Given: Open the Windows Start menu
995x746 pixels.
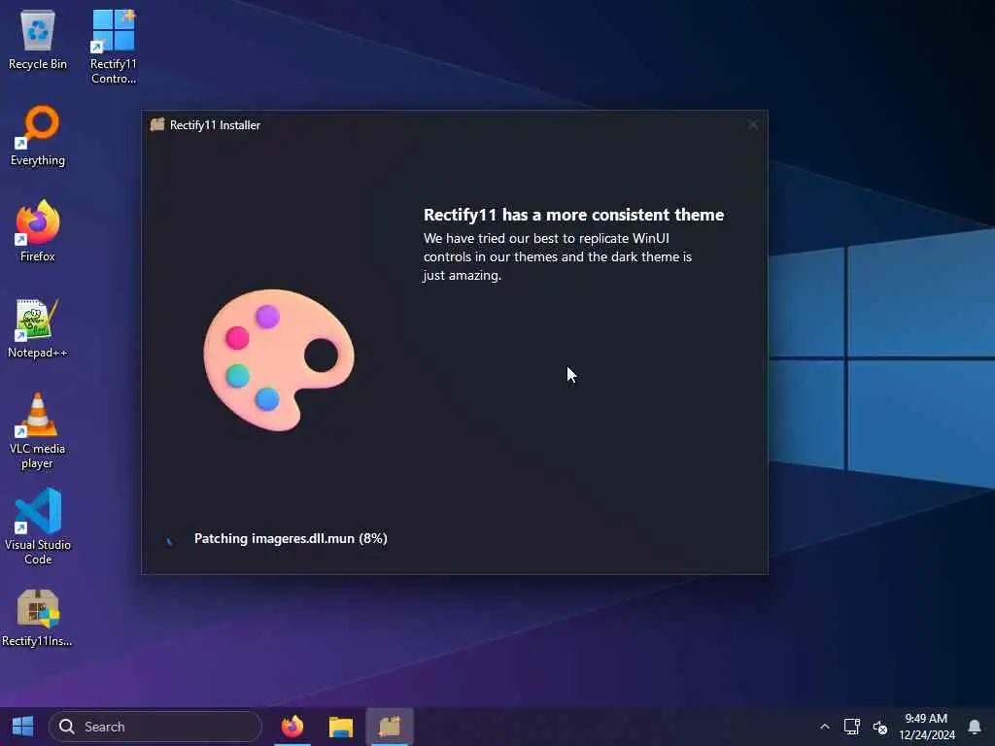Looking at the screenshot, I should tap(23, 727).
